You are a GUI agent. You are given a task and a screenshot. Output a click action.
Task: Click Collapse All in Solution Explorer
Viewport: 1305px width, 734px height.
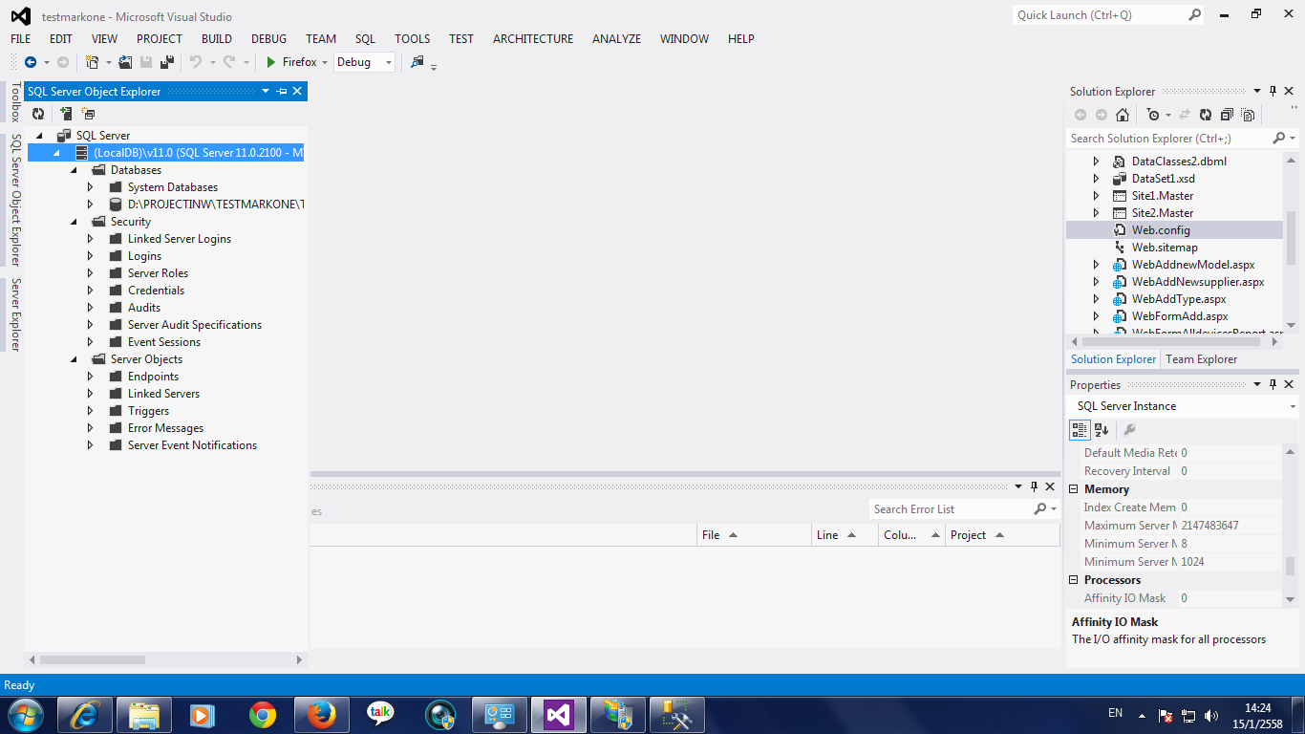coord(1227,115)
